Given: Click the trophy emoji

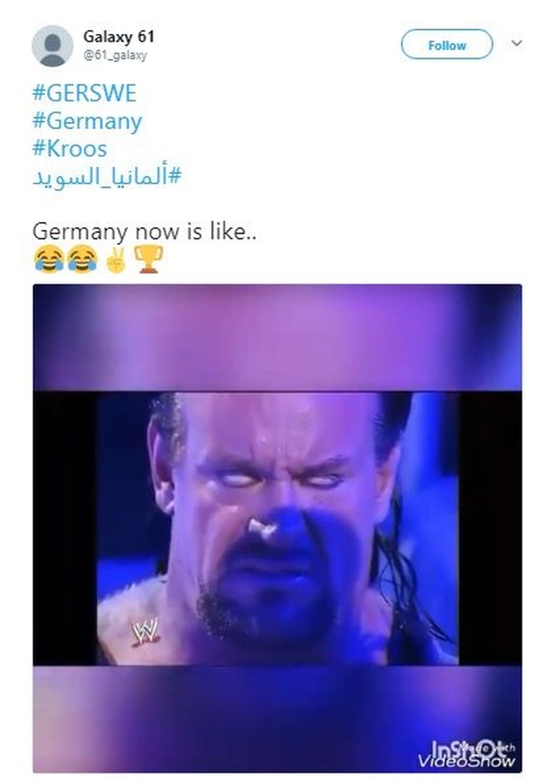Looking at the screenshot, I should pyautogui.click(x=148, y=259).
